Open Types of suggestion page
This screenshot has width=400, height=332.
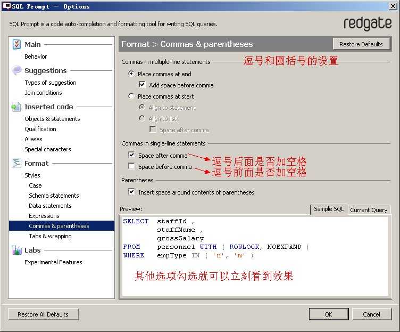click(51, 83)
